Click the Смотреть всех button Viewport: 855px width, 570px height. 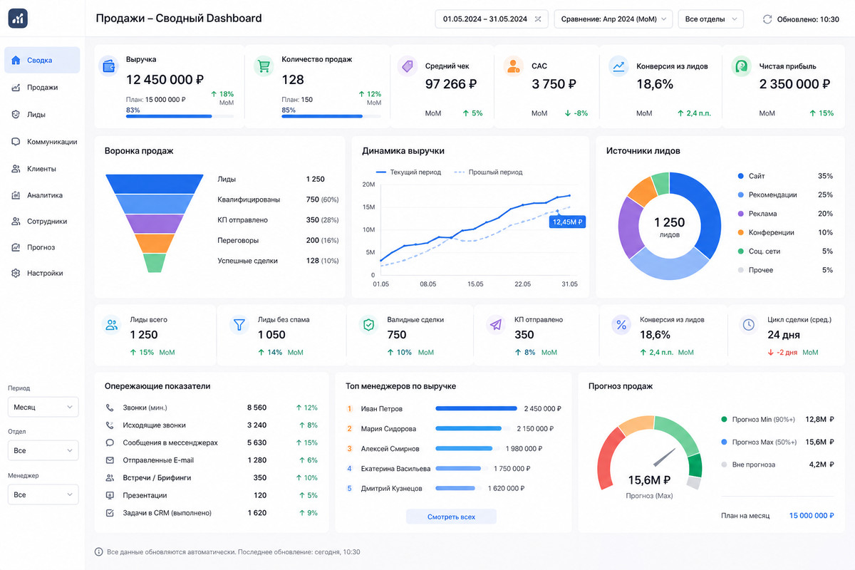(x=451, y=517)
